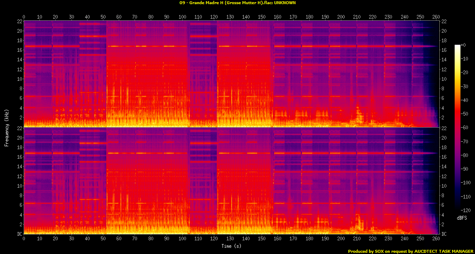Click the 200 second tick on the top time axis
This screenshot has height=254, width=475.
tap(341, 17)
